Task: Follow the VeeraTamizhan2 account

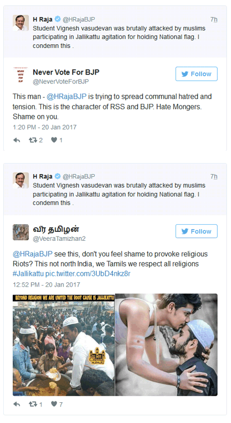Action: pos(196,231)
